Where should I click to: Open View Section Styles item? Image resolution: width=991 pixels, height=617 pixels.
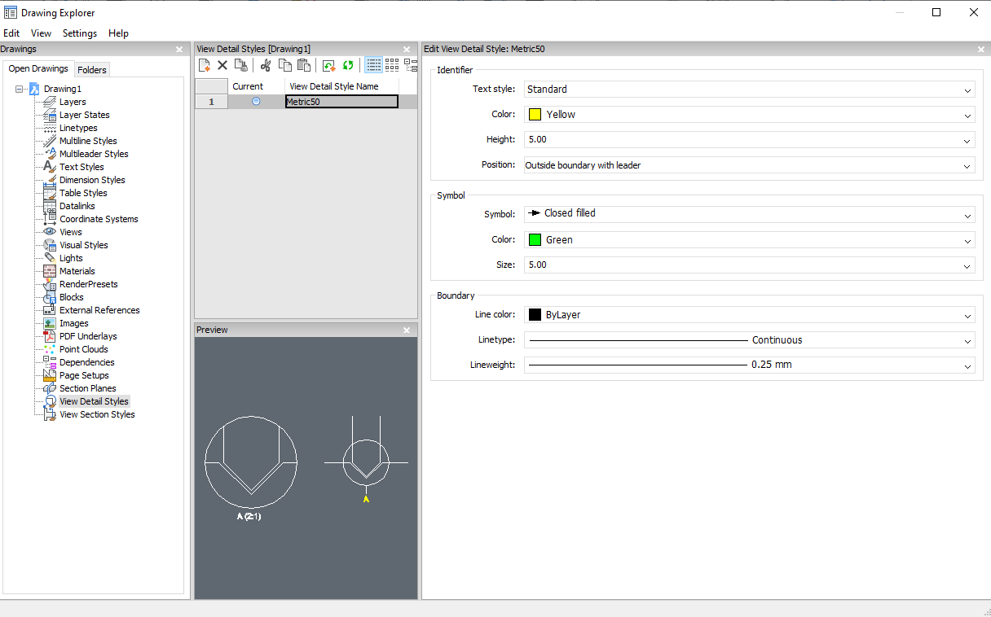click(97, 414)
